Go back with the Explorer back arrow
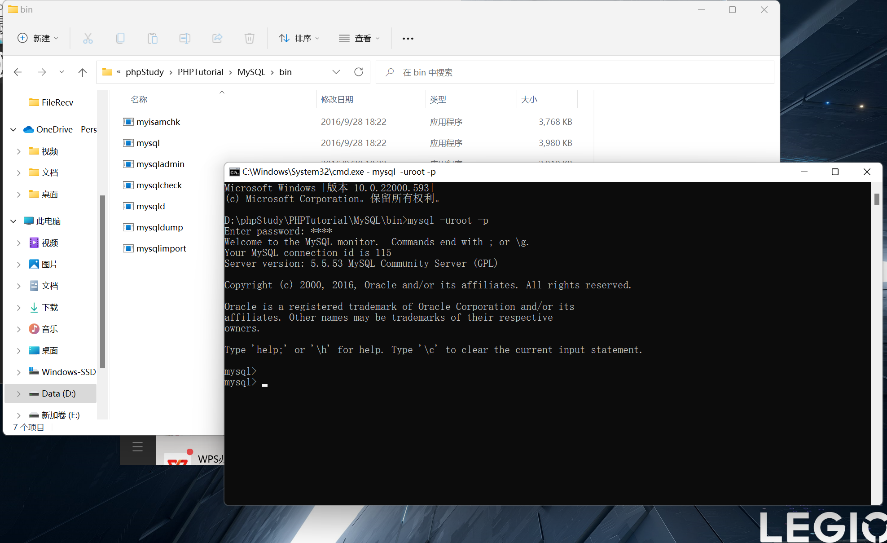Screen dimensions: 887x543 [18, 72]
